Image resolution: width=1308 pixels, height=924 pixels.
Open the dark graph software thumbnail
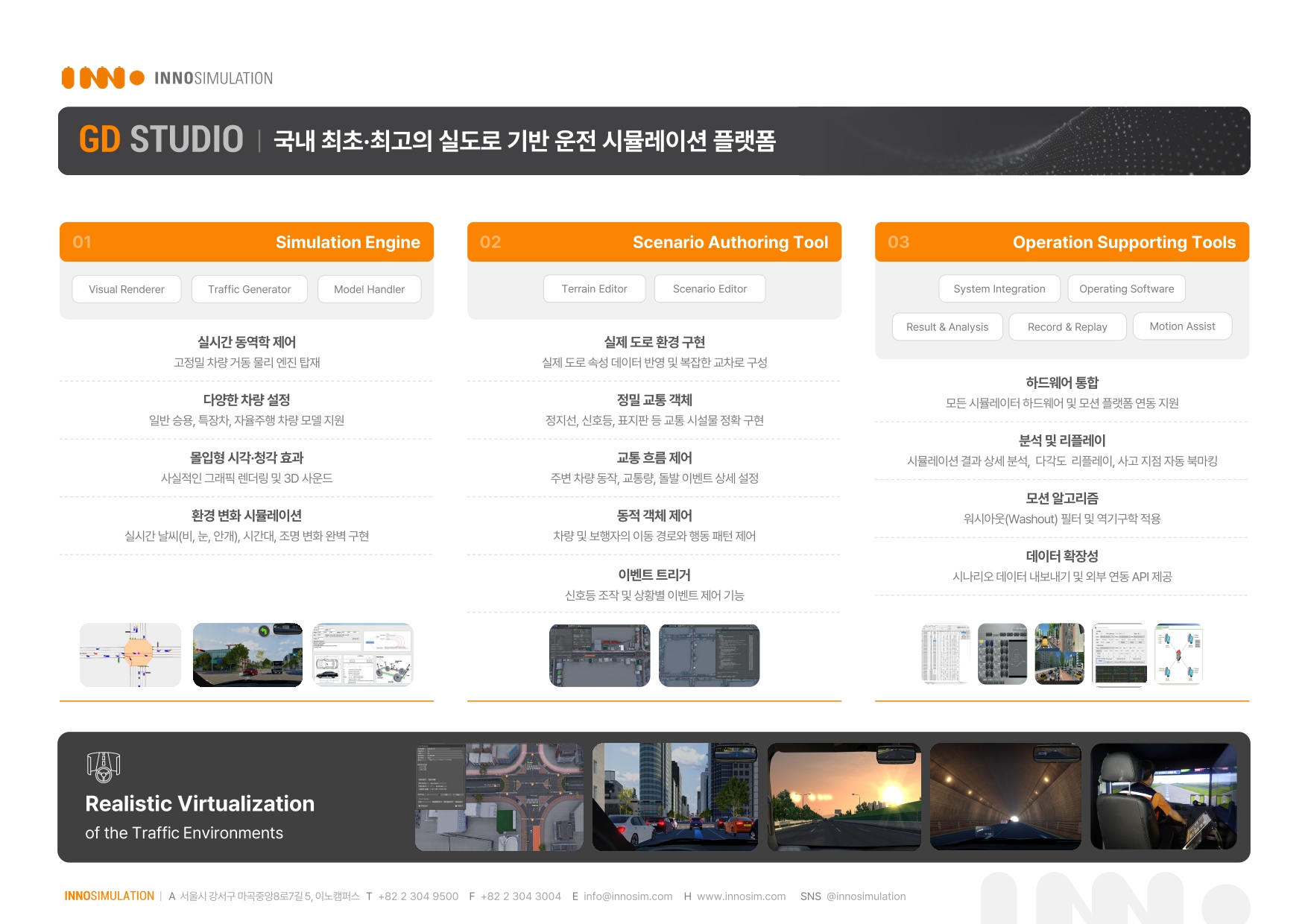[1119, 654]
